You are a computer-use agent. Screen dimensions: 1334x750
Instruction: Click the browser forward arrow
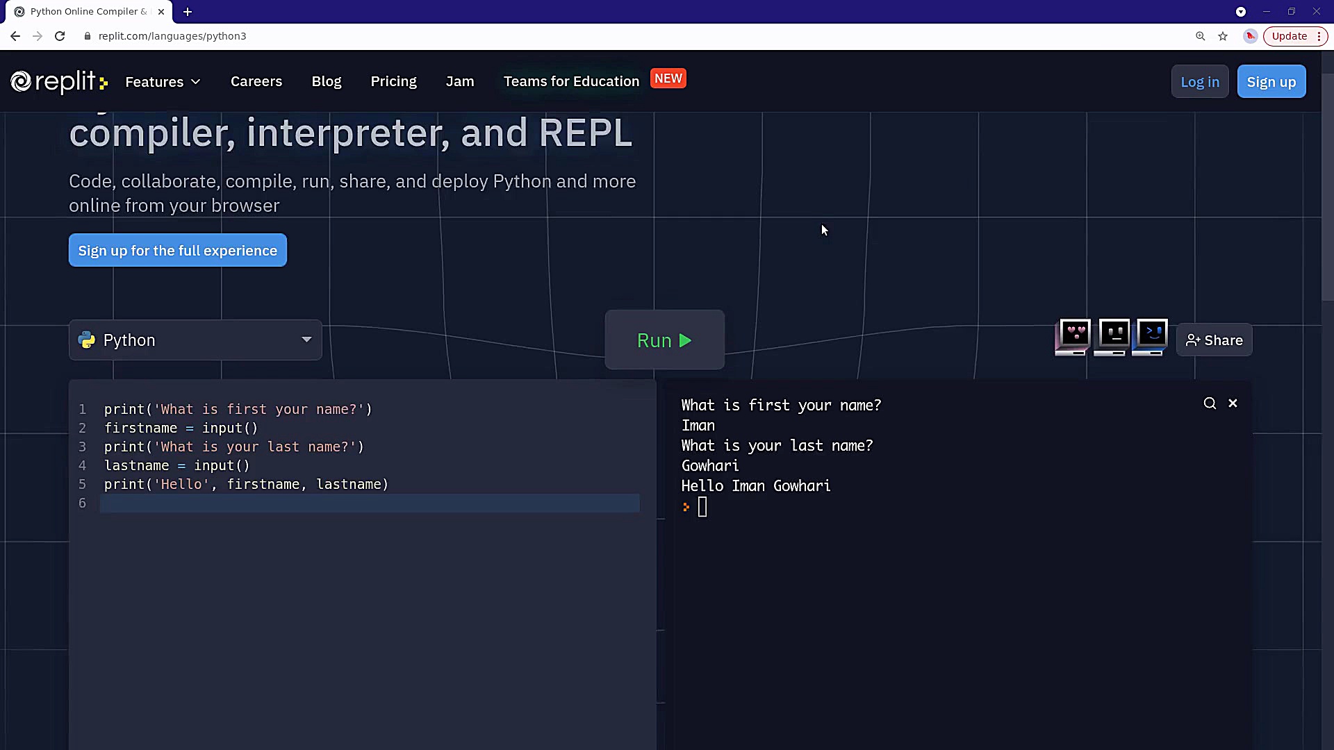pos(38,36)
